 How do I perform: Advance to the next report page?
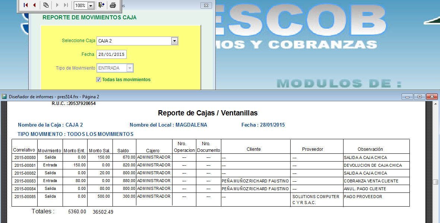(57, 5)
